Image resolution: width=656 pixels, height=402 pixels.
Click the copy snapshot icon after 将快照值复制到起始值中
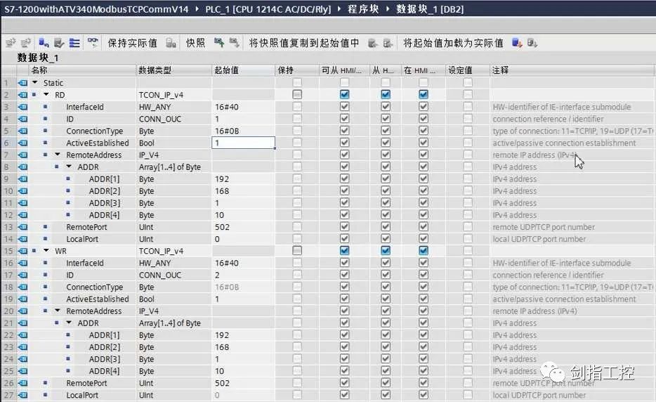tap(372, 43)
